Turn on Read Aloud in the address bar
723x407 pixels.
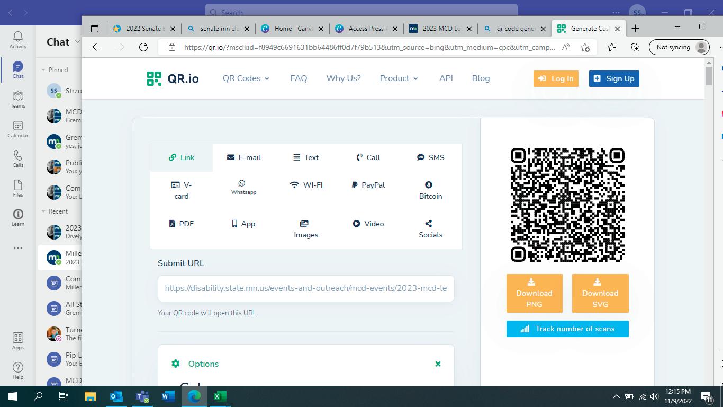point(566,47)
